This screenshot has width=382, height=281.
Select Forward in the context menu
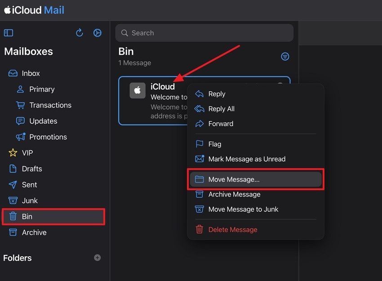click(x=256, y=124)
